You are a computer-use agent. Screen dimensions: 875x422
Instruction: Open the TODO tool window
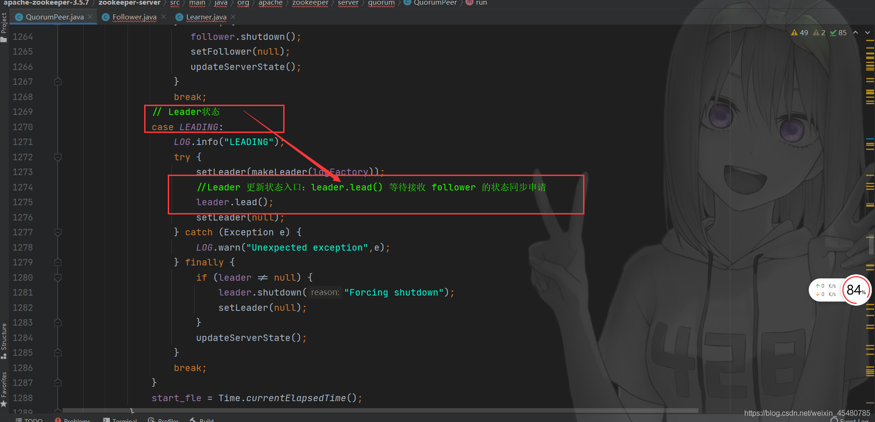[29, 420]
